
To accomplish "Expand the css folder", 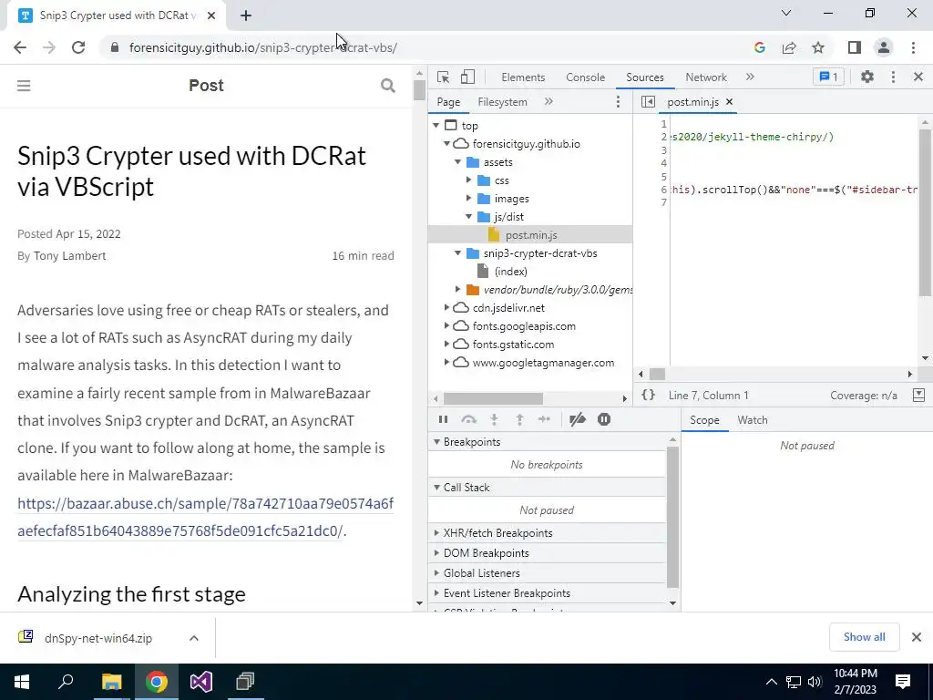I will point(469,180).
